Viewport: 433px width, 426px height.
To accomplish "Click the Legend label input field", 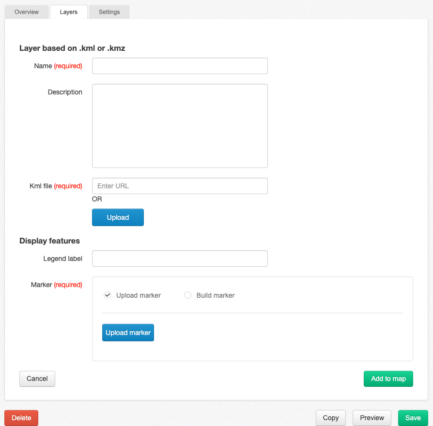I will coord(179,259).
